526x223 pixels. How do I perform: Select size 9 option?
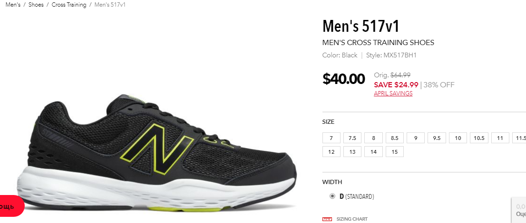416,138
